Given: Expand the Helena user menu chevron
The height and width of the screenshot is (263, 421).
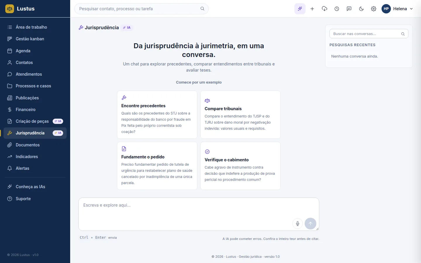Looking at the screenshot, I should [411, 9].
